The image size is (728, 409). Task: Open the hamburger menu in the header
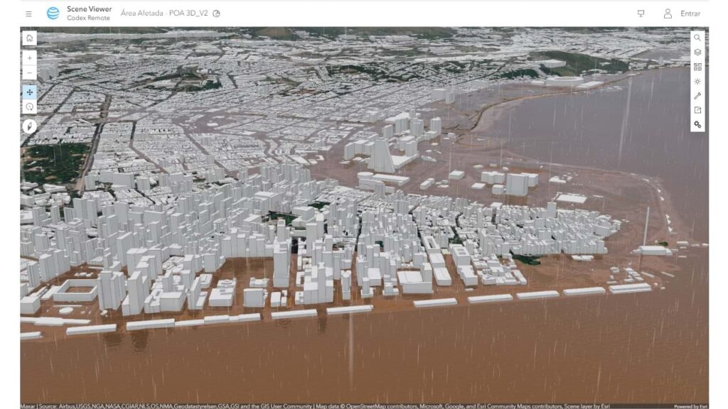click(28, 14)
